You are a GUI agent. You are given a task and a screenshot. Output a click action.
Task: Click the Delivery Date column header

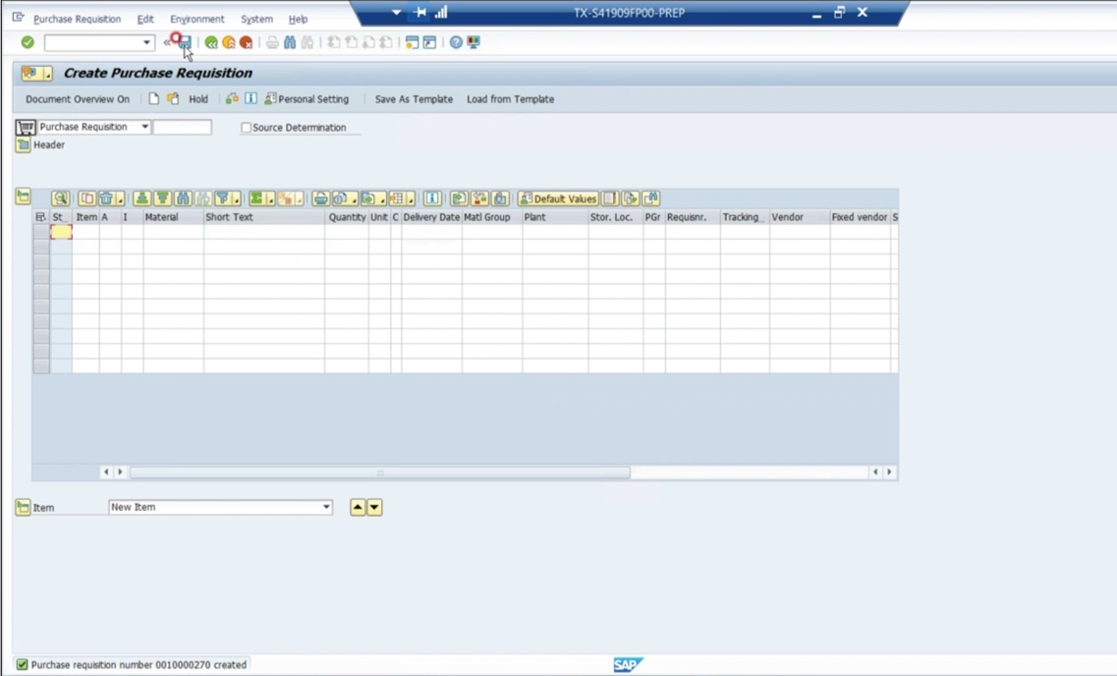coord(431,217)
